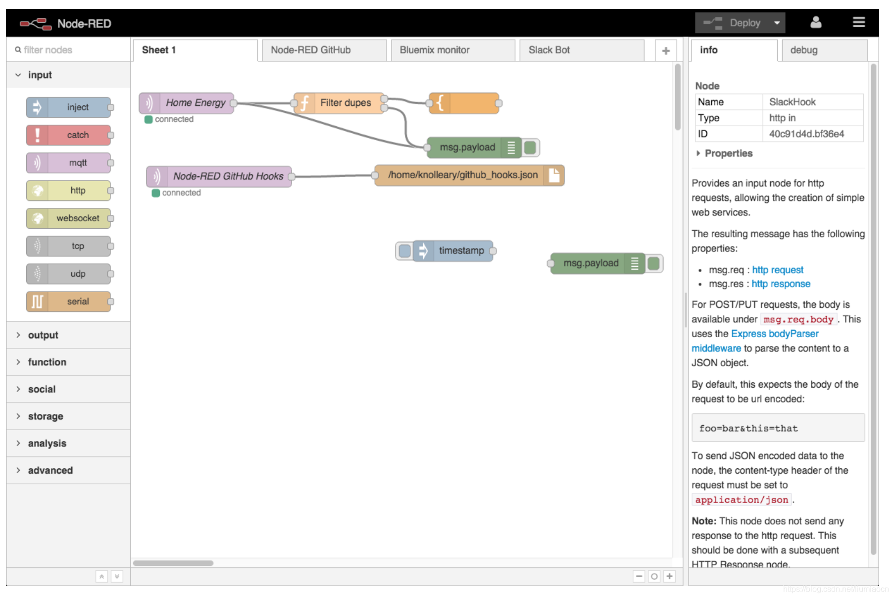Click the info panel vertical scrollbar
The width and height of the screenshot is (893, 598).
pos(874,309)
